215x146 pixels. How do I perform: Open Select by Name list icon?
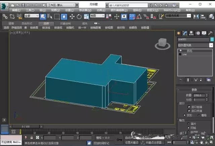(50, 16)
